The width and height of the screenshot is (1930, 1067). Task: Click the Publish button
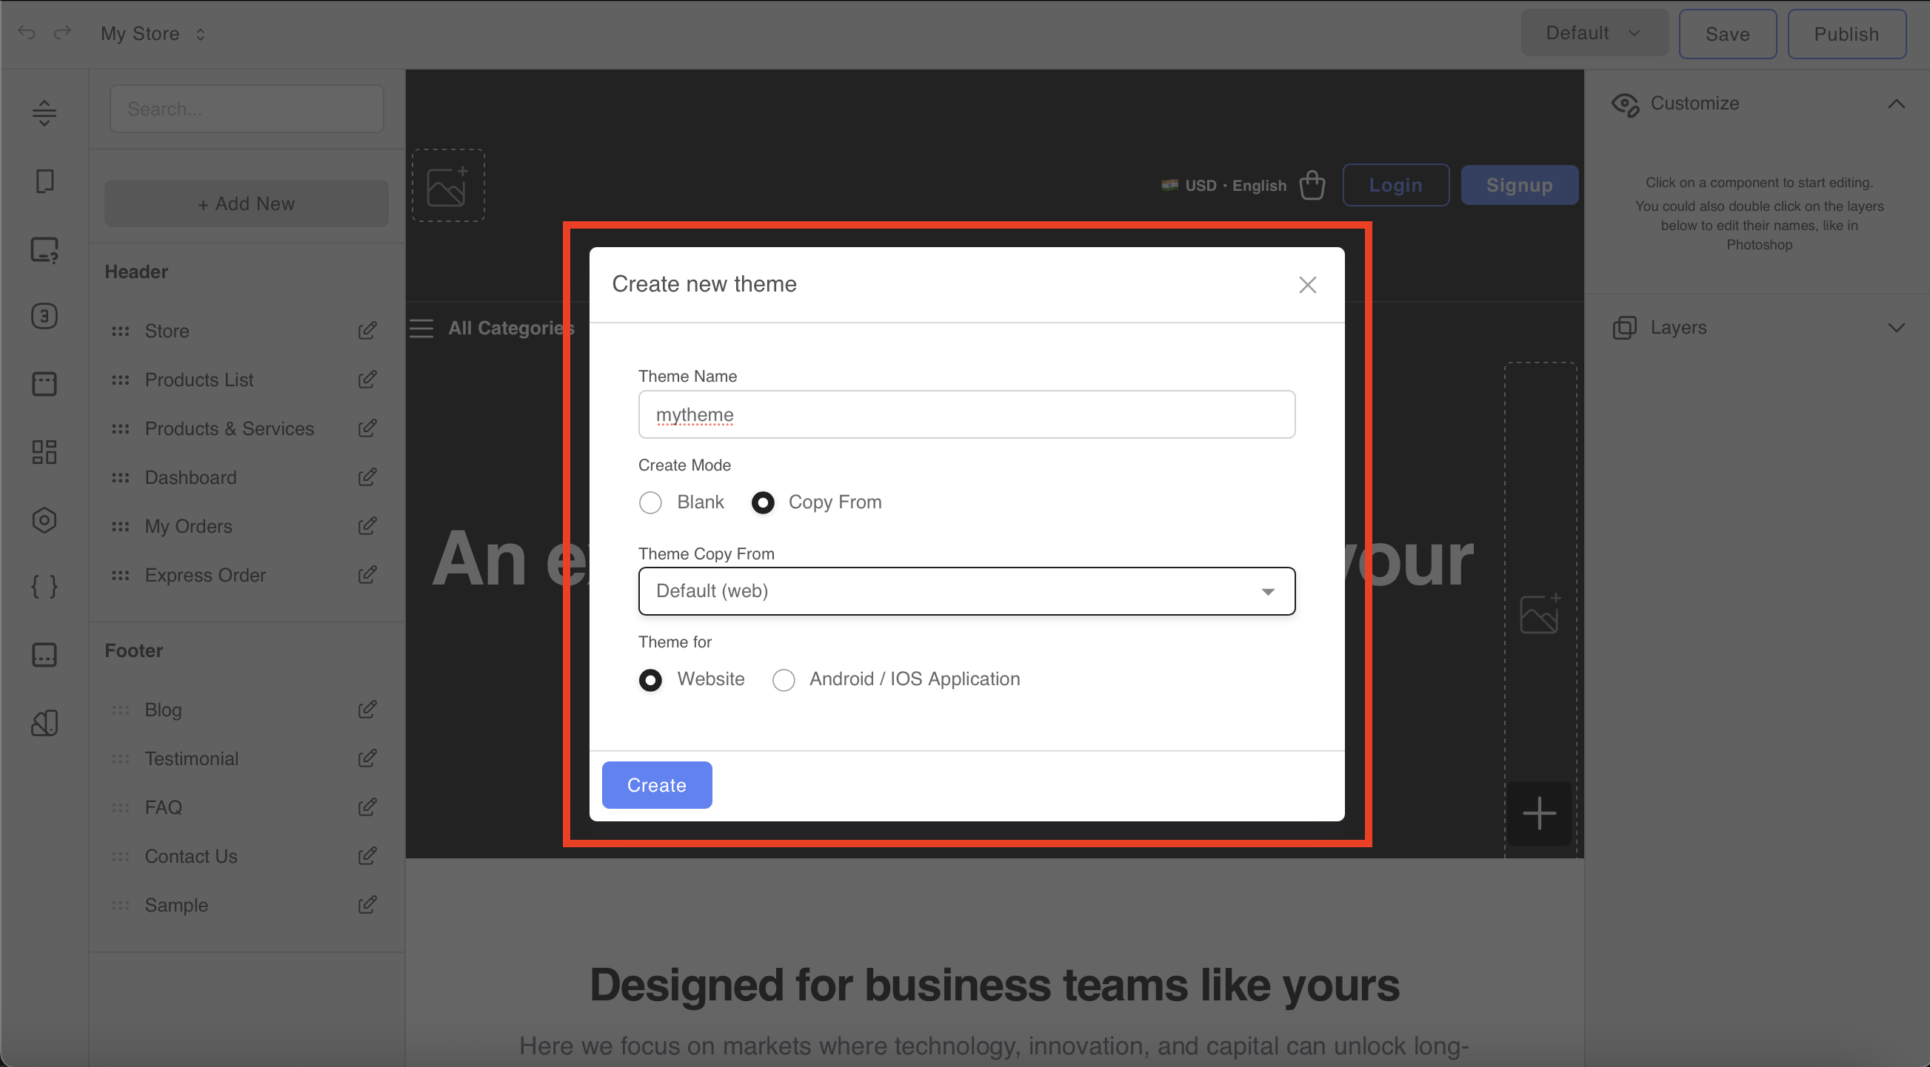tap(1846, 34)
